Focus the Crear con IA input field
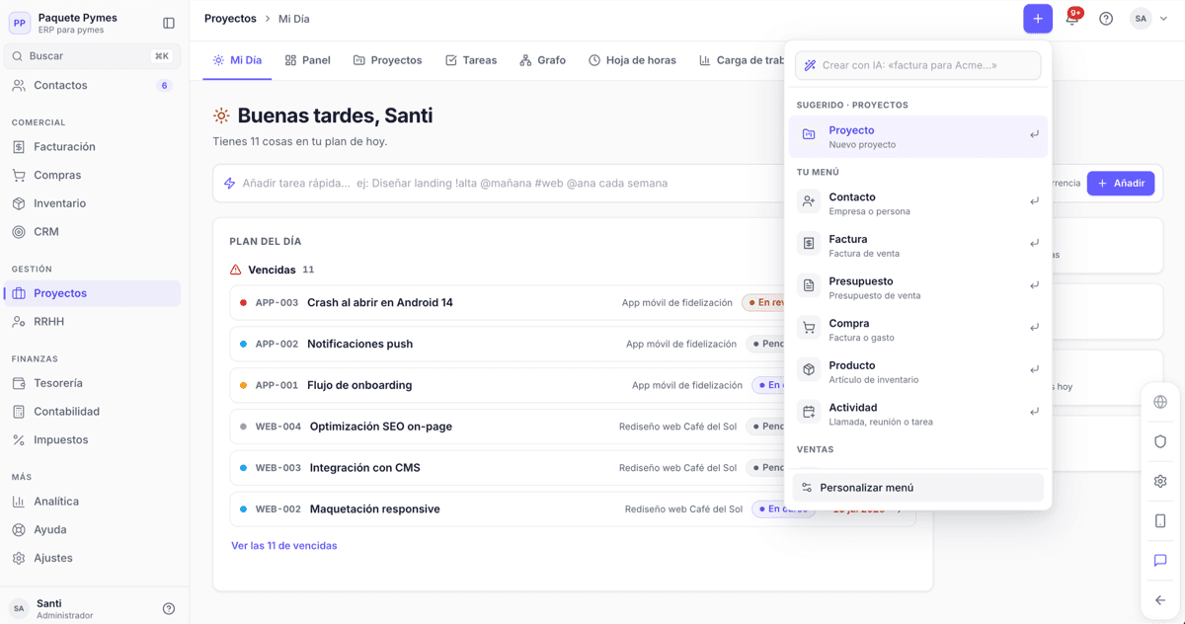Viewport: 1185px width, 624px height. (917, 65)
